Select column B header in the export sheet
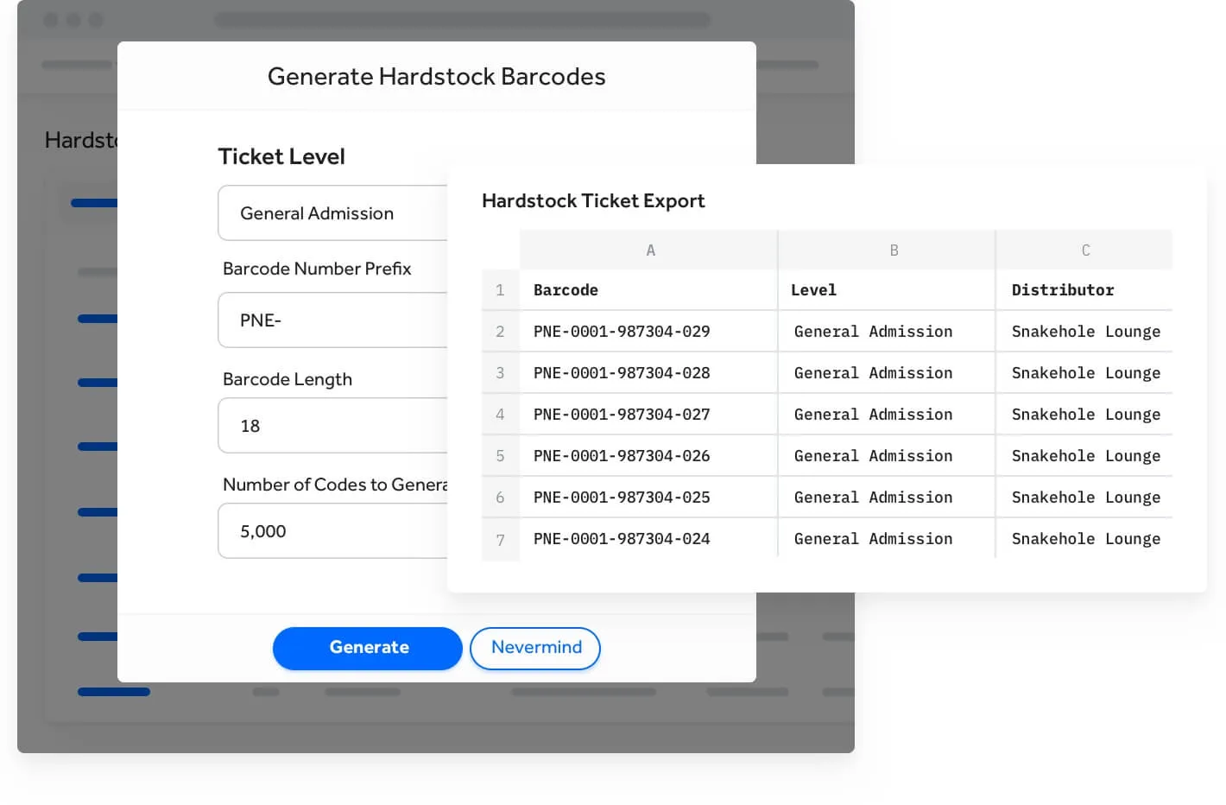The image size is (1226, 805). point(894,250)
